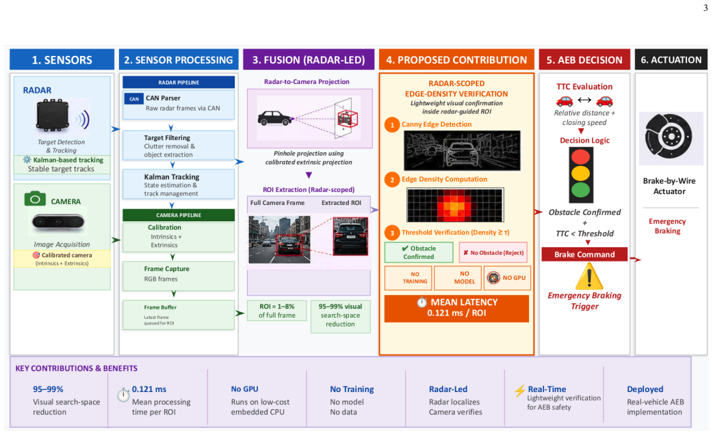The height and width of the screenshot is (433, 713).
Task: Click the Target Filtering box
Action: tap(179, 145)
